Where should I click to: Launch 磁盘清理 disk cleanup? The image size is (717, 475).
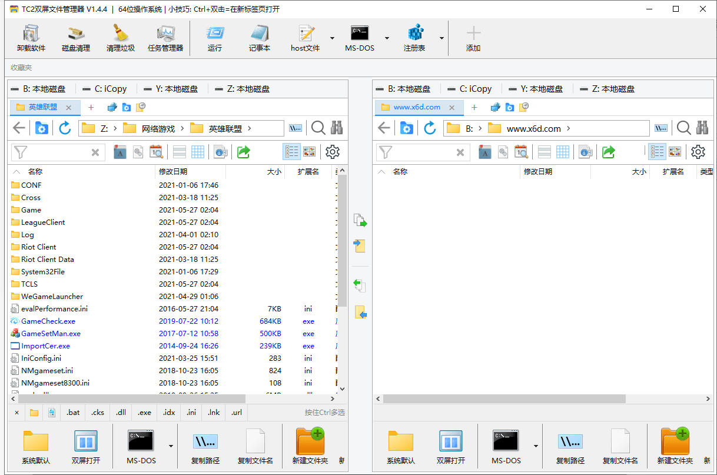(x=76, y=38)
